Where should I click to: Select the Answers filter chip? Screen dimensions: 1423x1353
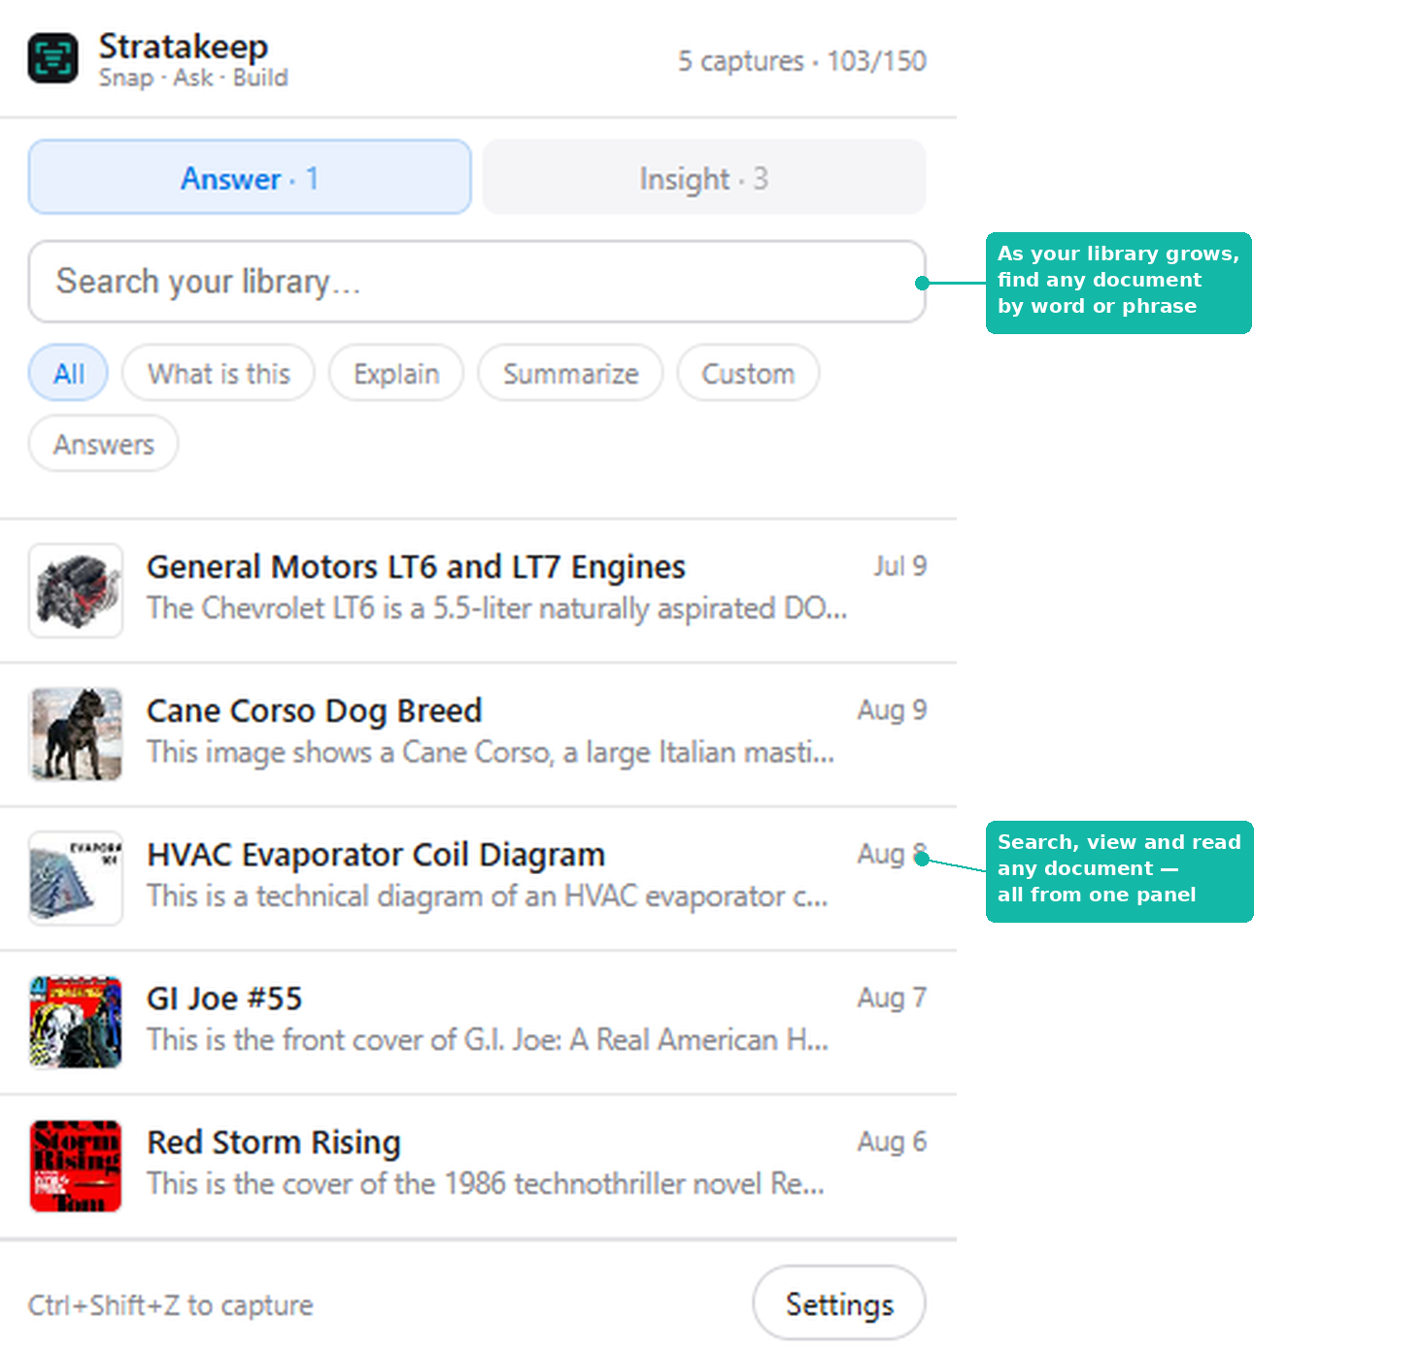(103, 444)
